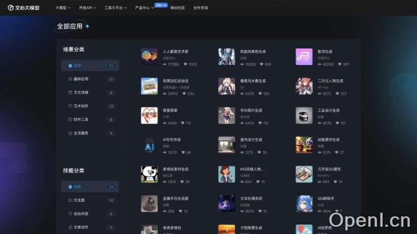Click the MG风格人物 cartoon woman icon
This screenshot has height=234, width=417.
[227, 174]
